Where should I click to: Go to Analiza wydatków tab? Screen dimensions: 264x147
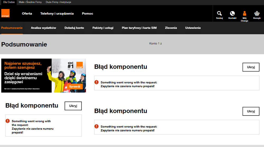click(43, 28)
